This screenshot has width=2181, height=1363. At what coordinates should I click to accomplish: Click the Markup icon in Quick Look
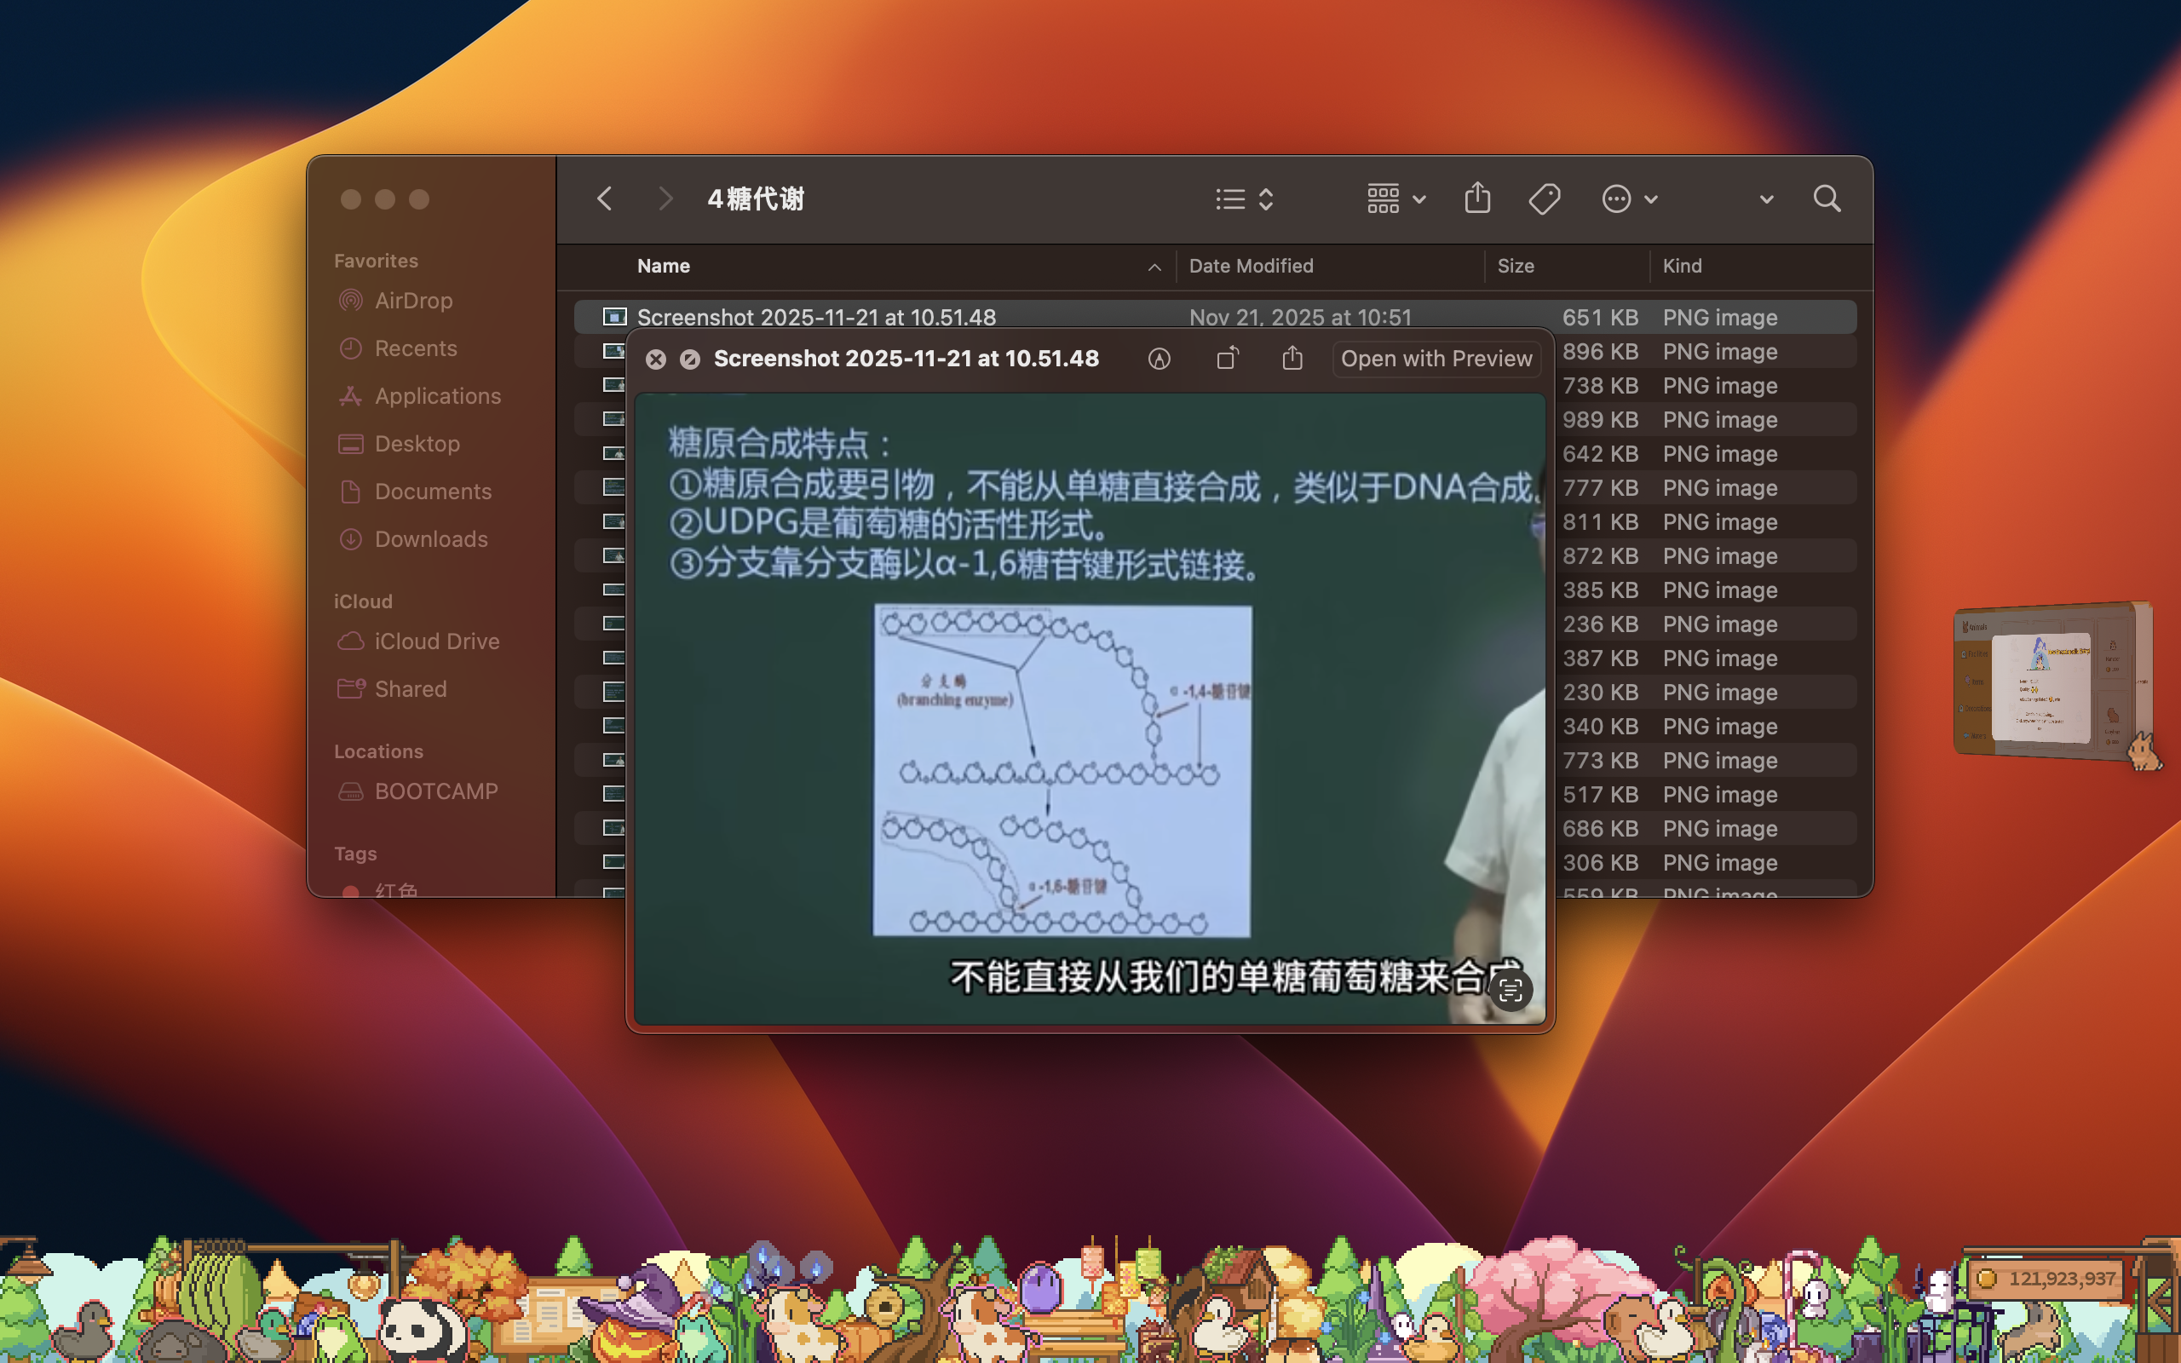tap(1159, 359)
